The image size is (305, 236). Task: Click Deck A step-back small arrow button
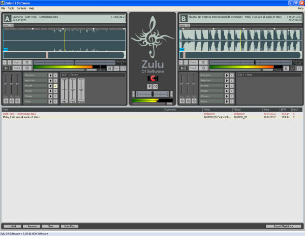point(5,62)
